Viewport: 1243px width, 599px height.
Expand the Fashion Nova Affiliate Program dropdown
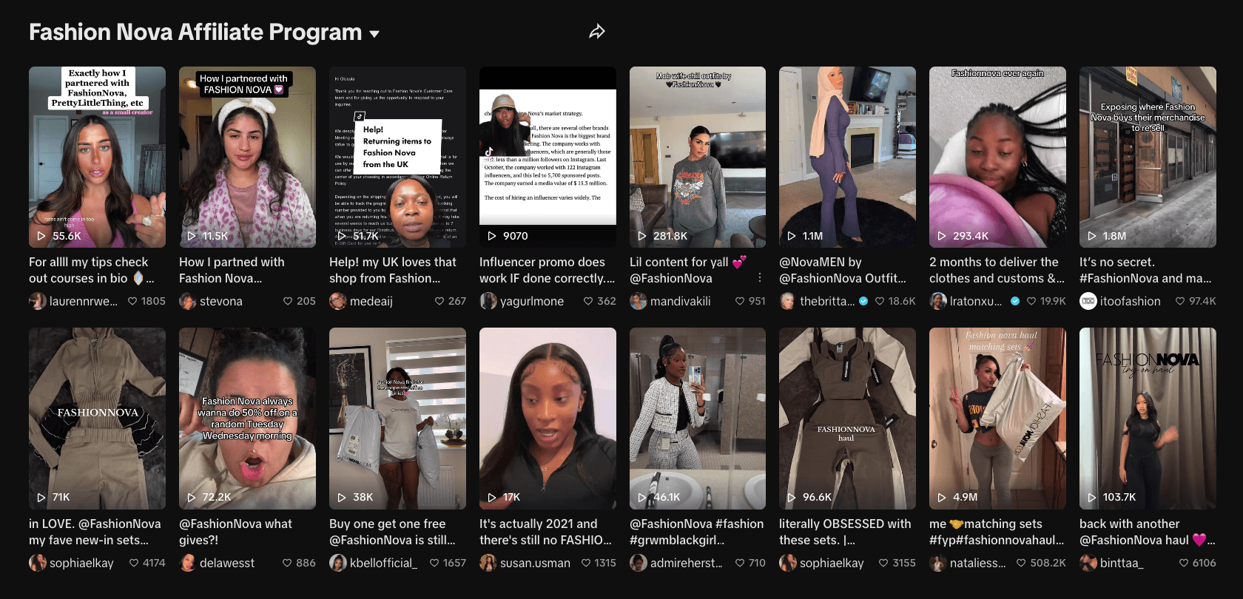374,34
